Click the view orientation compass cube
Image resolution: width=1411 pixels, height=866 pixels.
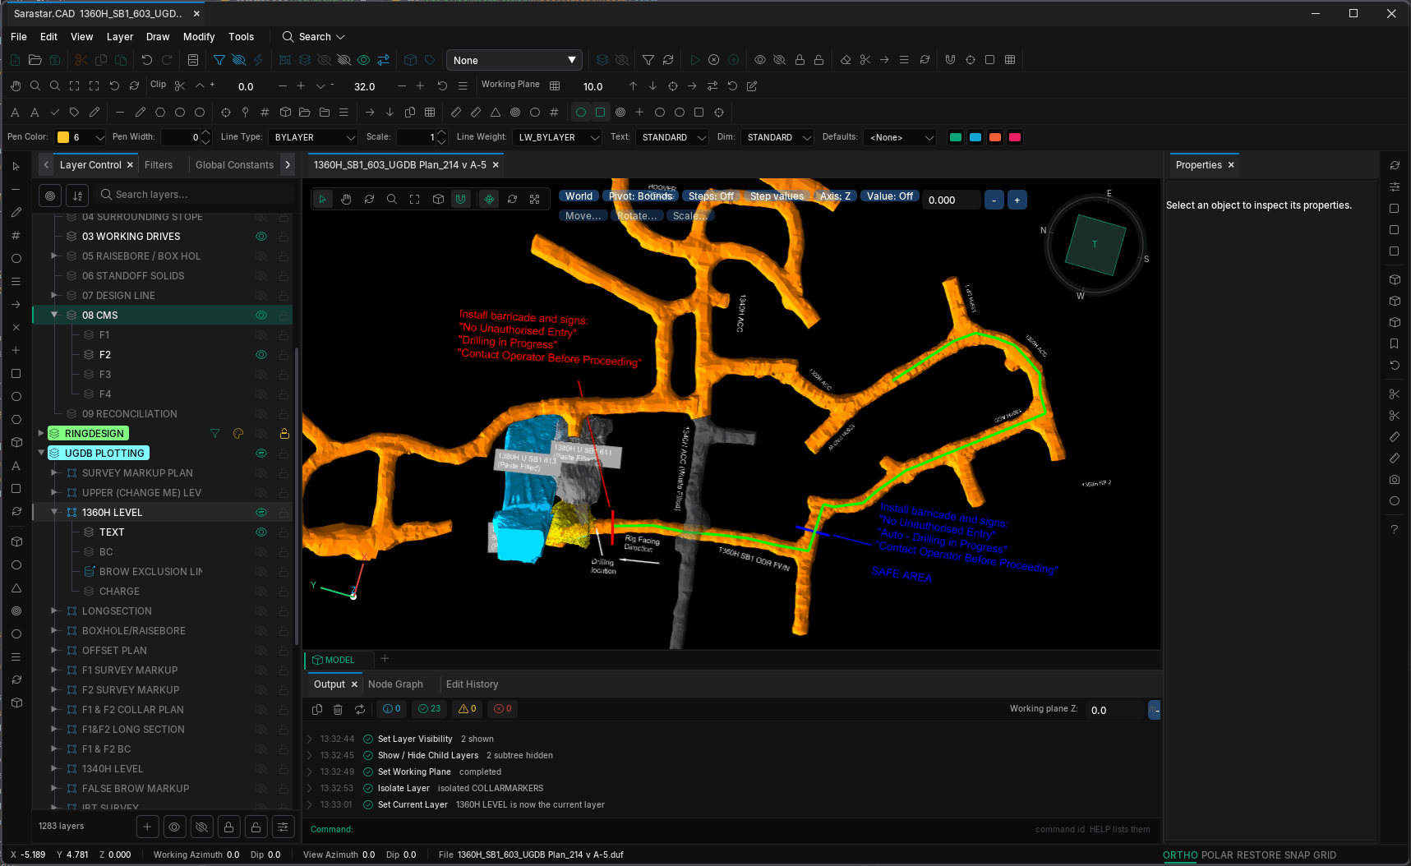pyautogui.click(x=1095, y=244)
